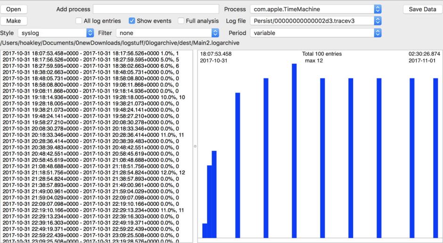Open the Process dropdown showing com.apple.TimeMachine
443x243 pixels.
(316, 9)
